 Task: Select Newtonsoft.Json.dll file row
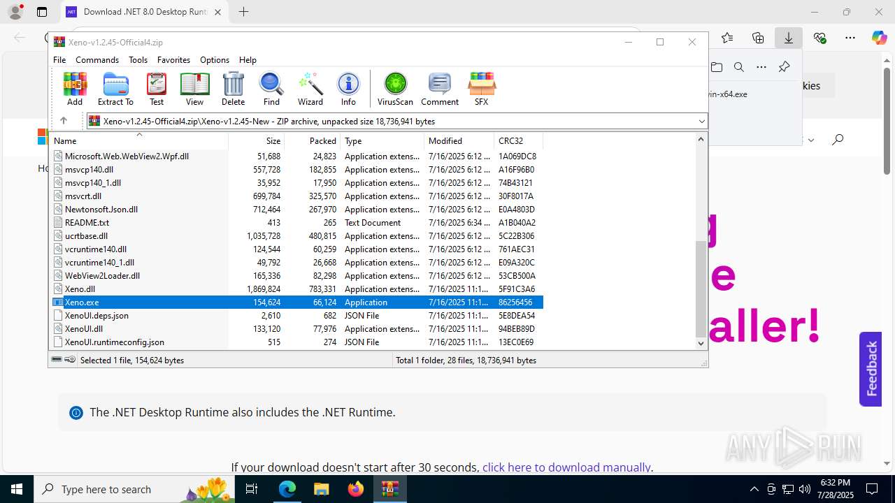296,210
